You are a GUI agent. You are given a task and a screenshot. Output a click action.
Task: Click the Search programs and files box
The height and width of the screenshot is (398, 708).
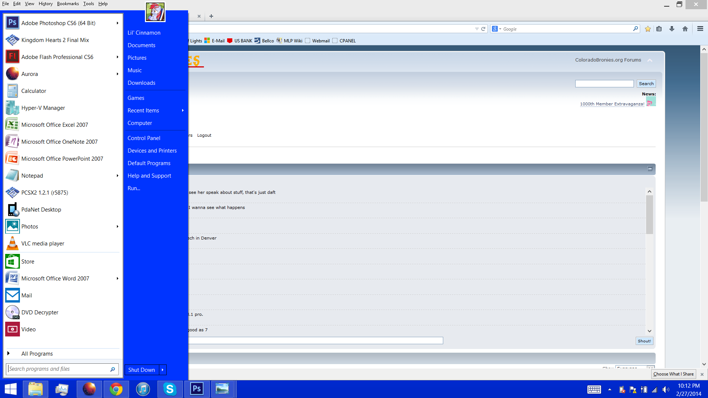[59, 369]
